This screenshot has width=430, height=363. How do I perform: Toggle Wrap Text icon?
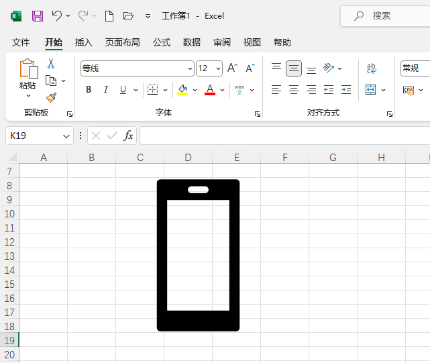pos(372,68)
